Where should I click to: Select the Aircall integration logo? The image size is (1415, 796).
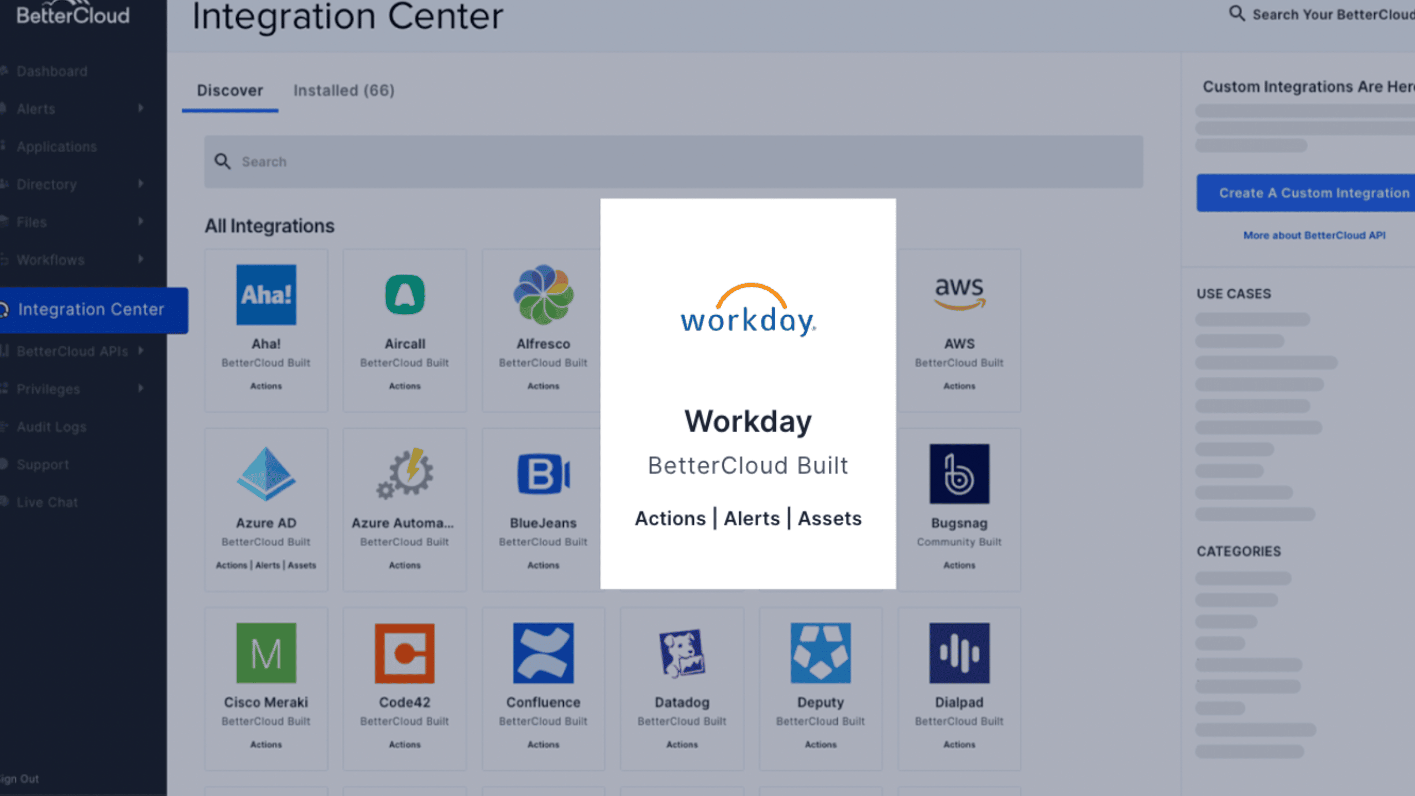tap(405, 295)
